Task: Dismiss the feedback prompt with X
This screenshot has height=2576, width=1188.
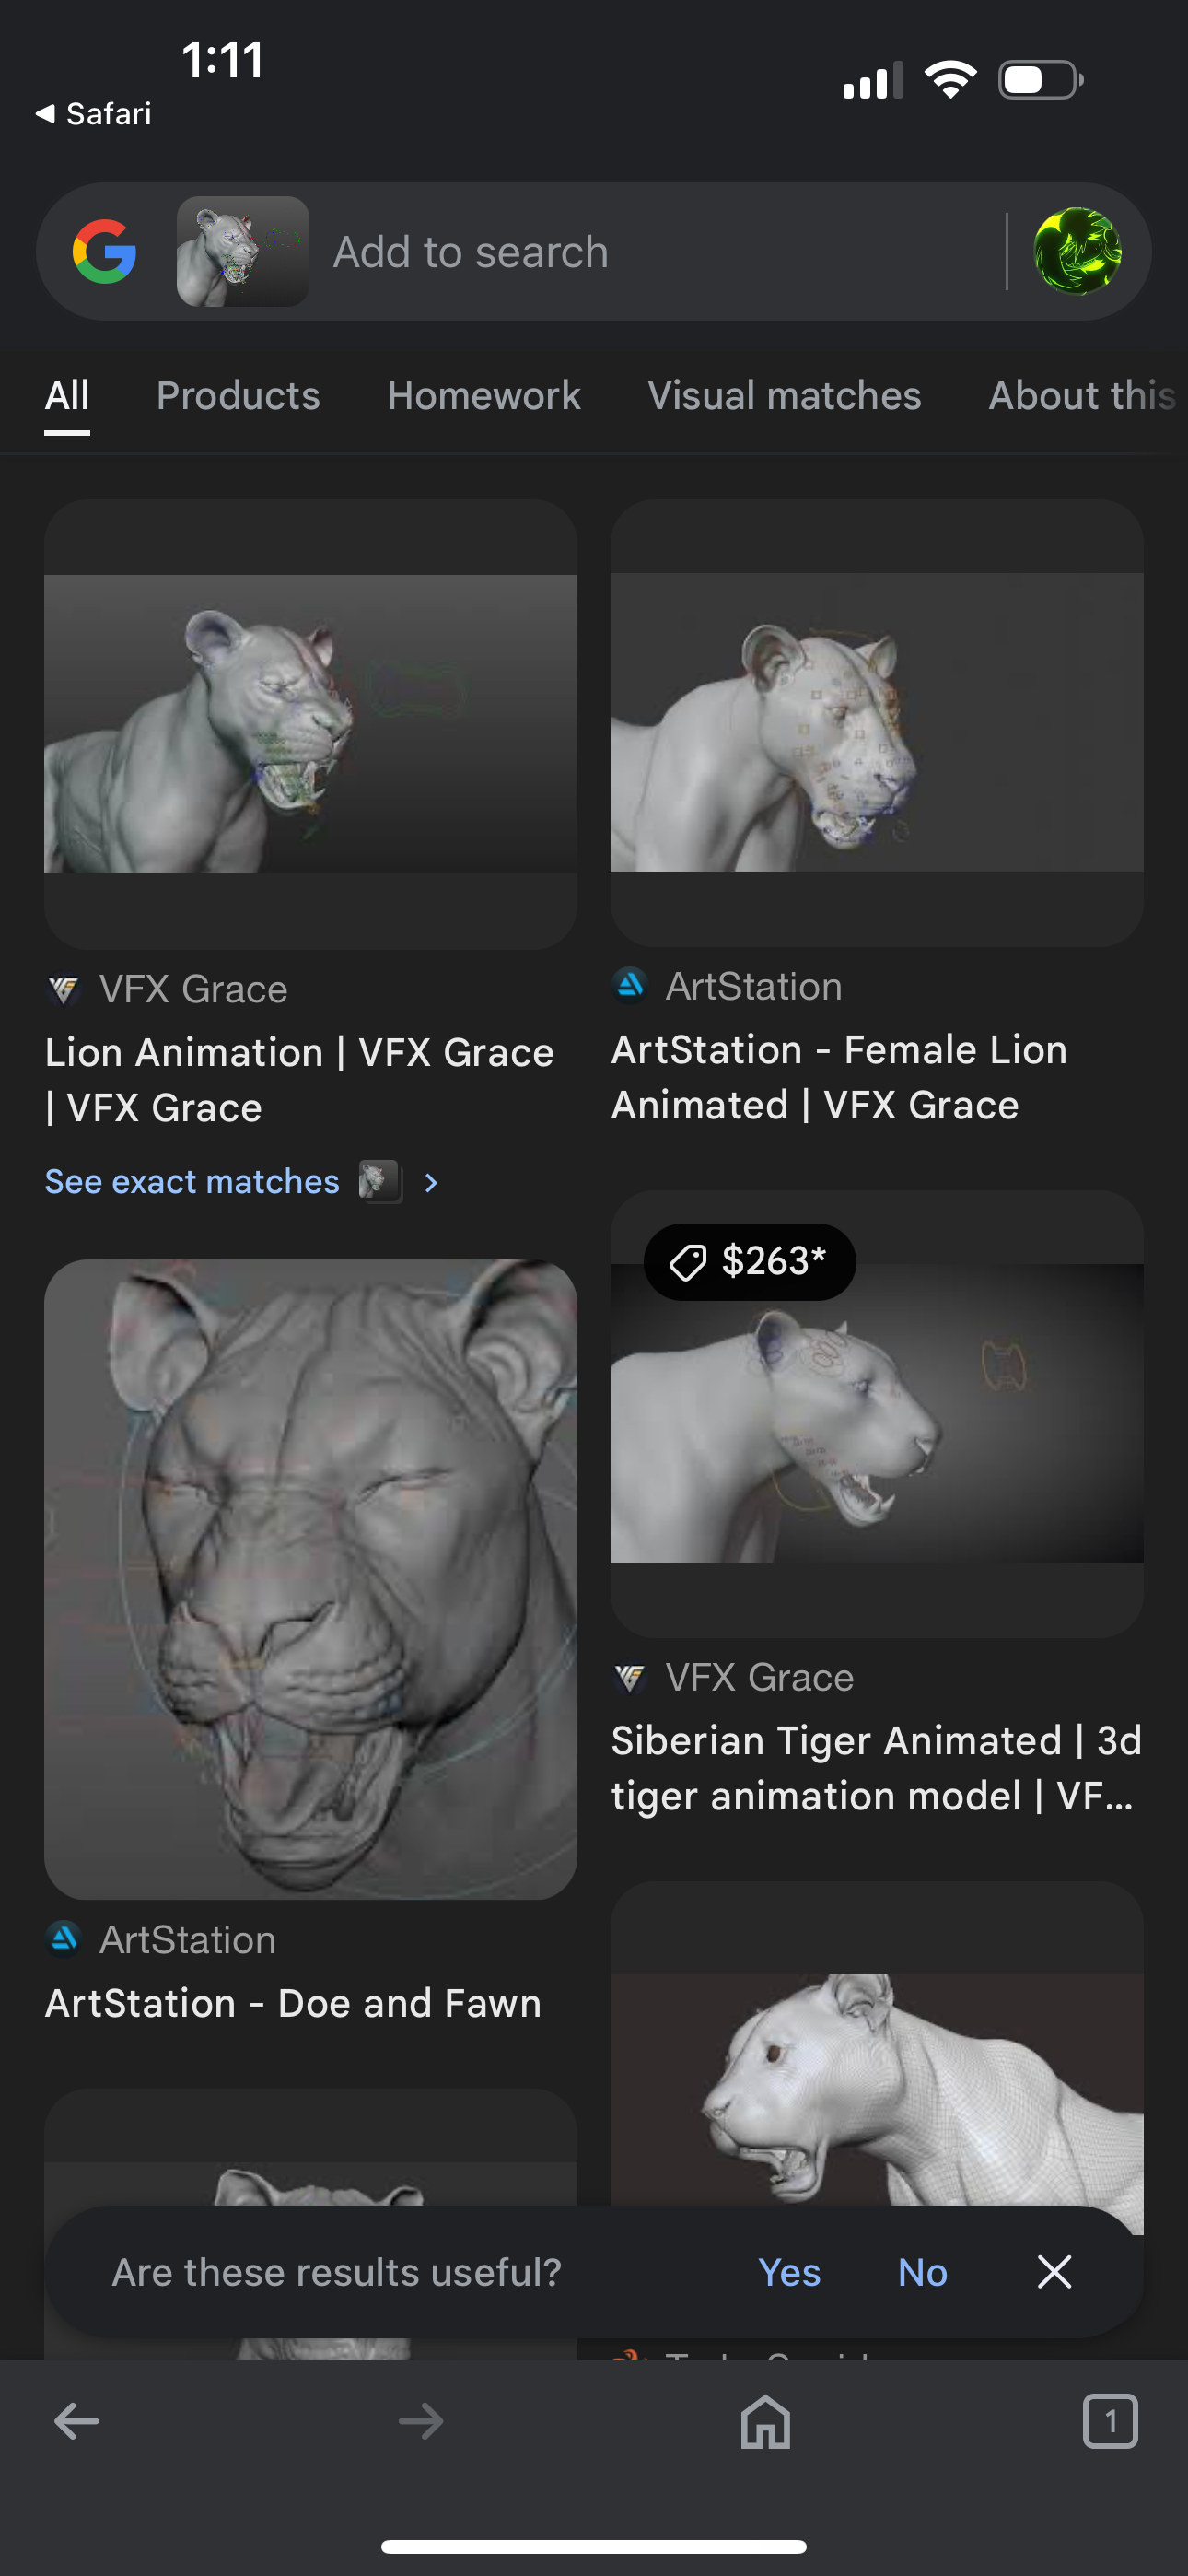Action: point(1054,2272)
